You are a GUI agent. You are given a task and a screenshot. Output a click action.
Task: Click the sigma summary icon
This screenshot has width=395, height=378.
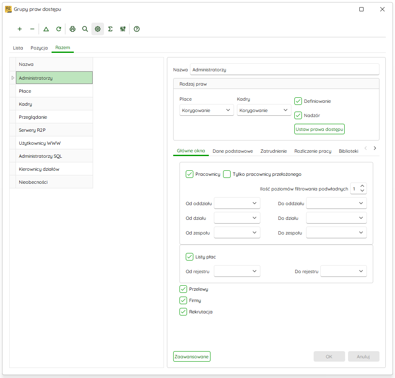coord(110,29)
